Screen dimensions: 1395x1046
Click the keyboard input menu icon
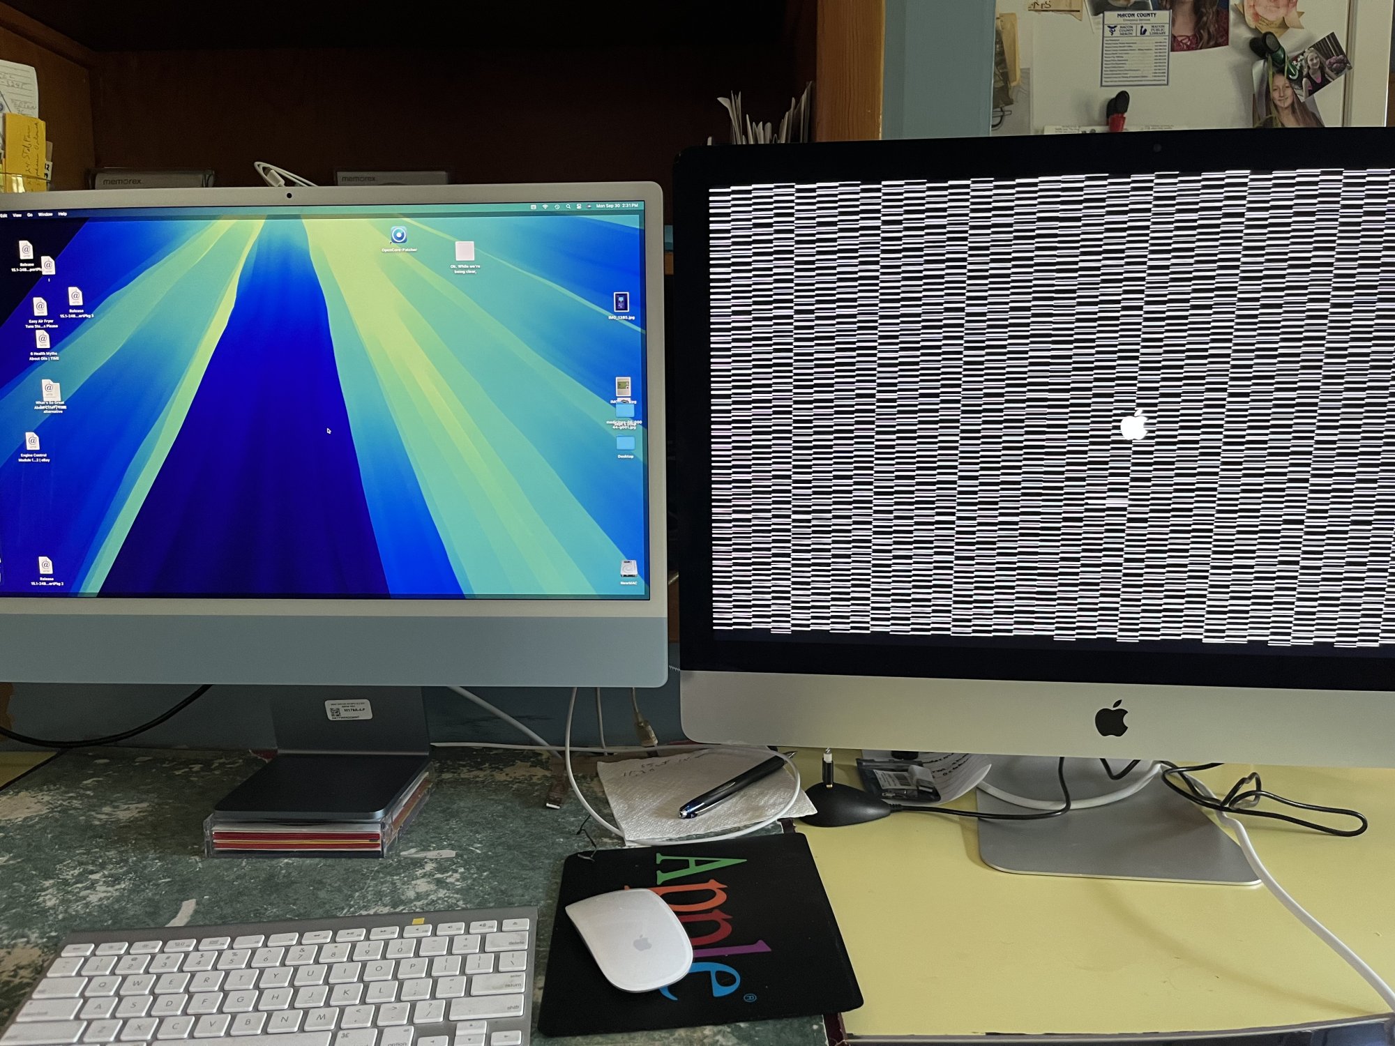(534, 206)
